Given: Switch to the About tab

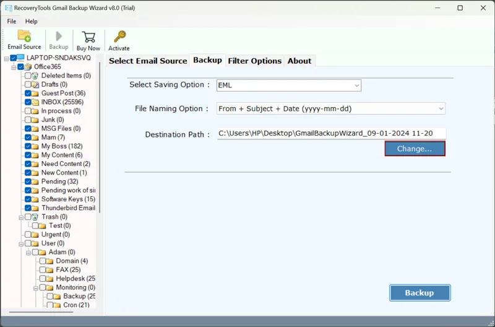Looking at the screenshot, I should click(x=299, y=61).
